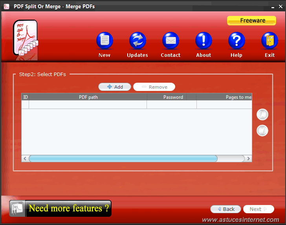Click the empty Password cell
286x225 pixels.
[172, 105]
